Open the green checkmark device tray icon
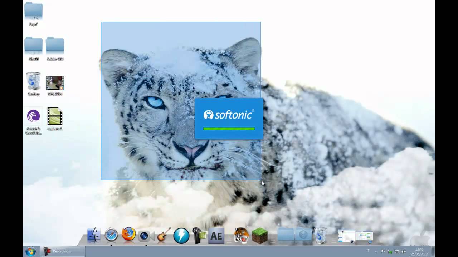Image resolution: width=458 pixels, height=257 pixels. [390, 252]
